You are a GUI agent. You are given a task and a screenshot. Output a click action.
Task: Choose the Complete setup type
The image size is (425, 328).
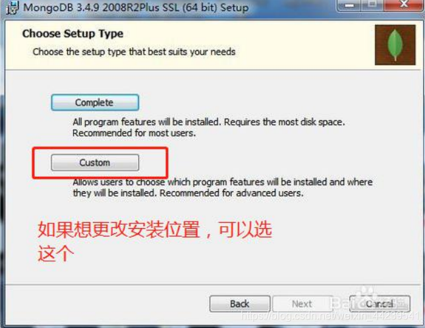pos(95,103)
